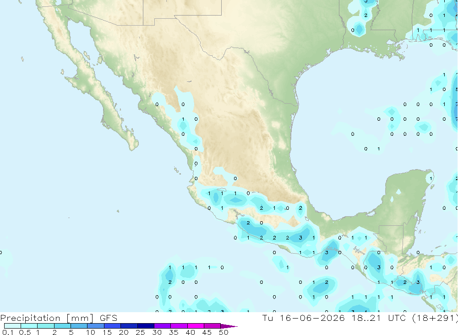Select the legend swatch between 35 and 40

click(x=179, y=326)
